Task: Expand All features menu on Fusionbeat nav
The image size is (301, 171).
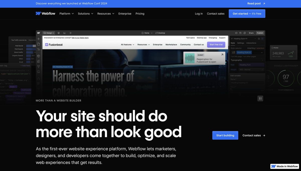Action: [x=127, y=44]
